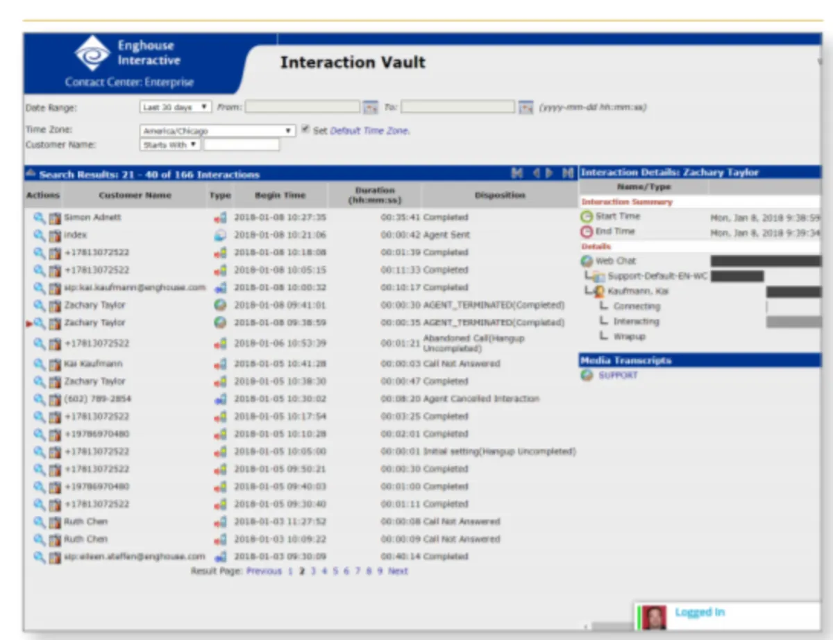This screenshot has height=640, width=833.
Task: Sort by Disposition column header
Action: click(500, 196)
